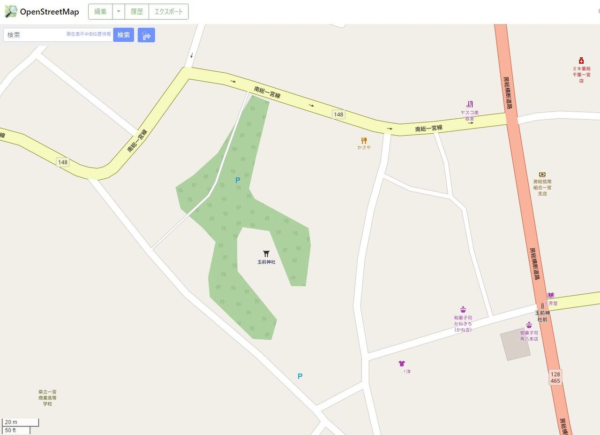Click the 御菓子司角八本店 shop icon
The height and width of the screenshot is (435, 600).
[529, 325]
